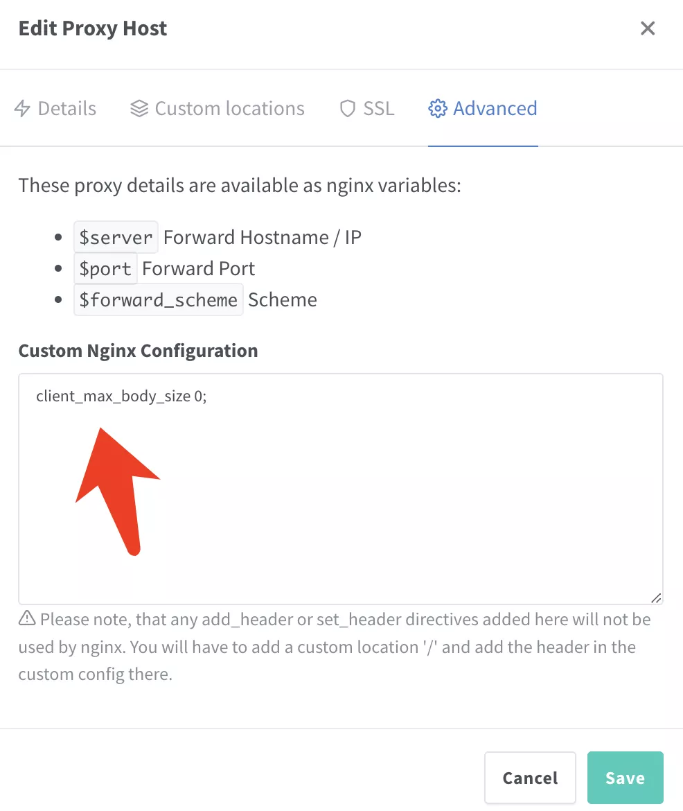Screen dimensions: 683x811
Task: Click the Custom Nginx Configuration label
Action: coord(138,351)
